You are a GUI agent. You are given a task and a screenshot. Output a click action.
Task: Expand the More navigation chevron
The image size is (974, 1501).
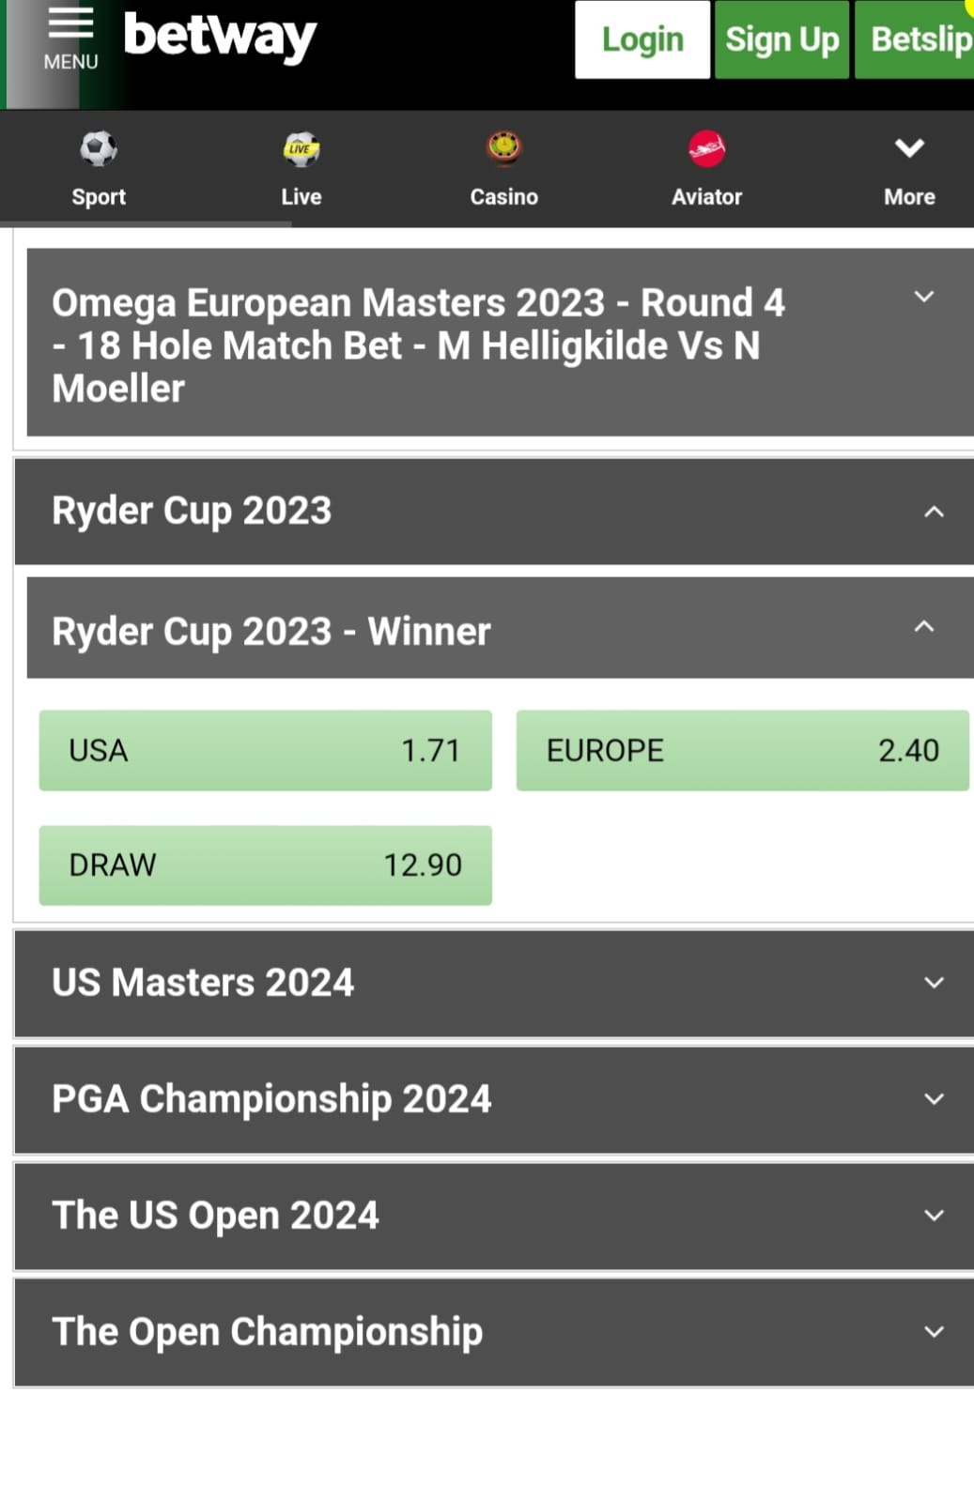(909, 148)
